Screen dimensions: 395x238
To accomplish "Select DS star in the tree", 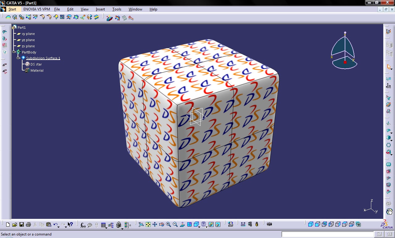I will (36, 64).
